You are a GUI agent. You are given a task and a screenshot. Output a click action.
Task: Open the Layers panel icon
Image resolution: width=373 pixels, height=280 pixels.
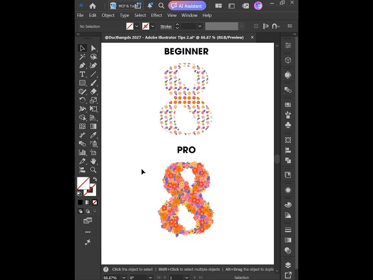(288, 265)
